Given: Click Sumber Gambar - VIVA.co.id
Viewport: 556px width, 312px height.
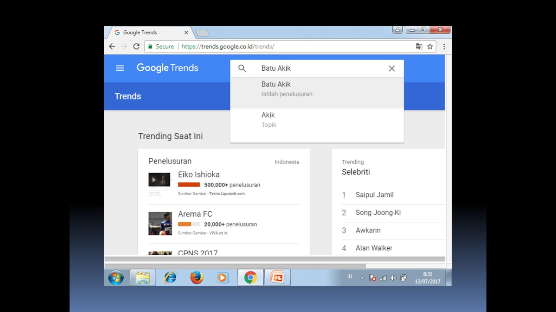Looking at the screenshot, I should [x=202, y=233].
